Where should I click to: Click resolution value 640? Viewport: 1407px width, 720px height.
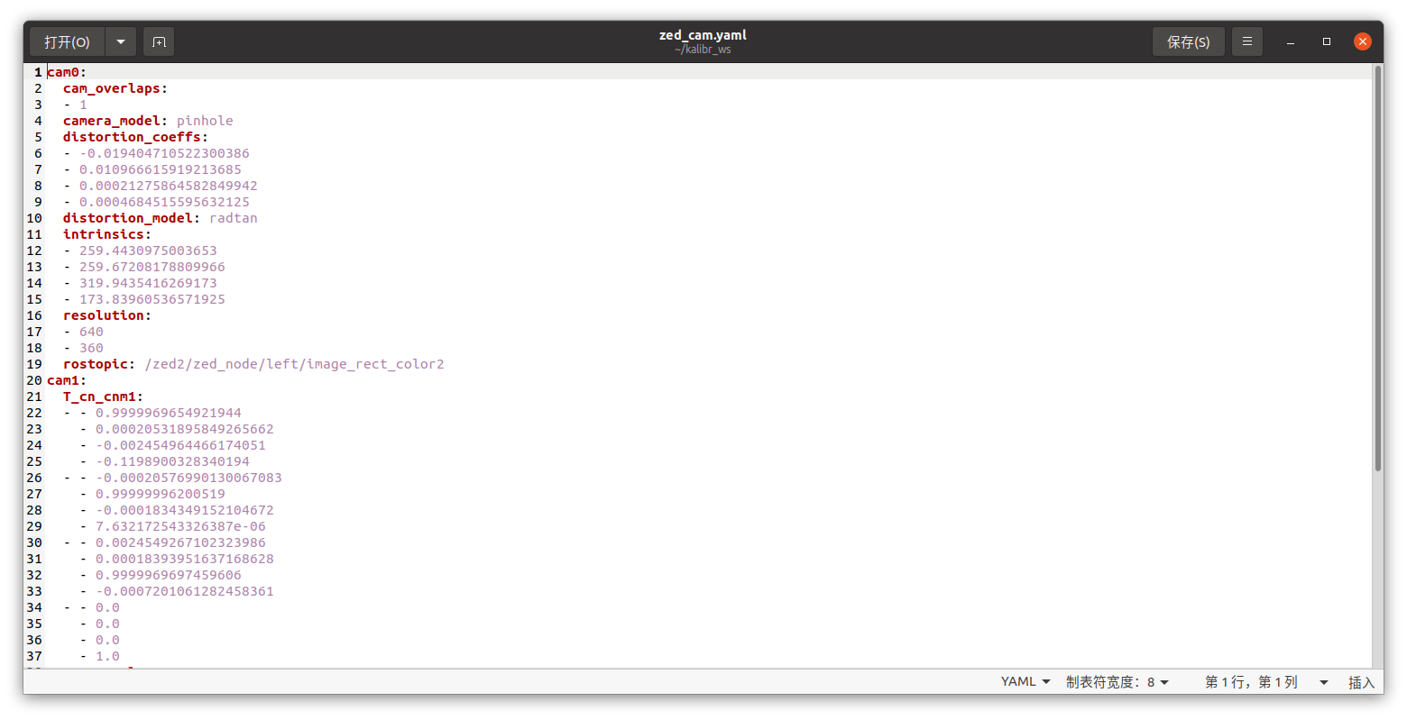(x=91, y=332)
